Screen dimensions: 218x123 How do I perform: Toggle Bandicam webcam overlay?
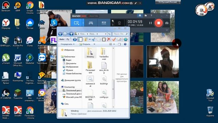(119, 23)
